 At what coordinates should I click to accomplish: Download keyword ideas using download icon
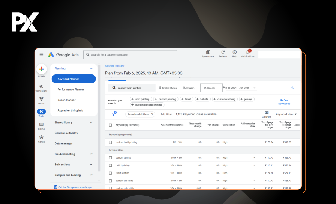(292, 88)
